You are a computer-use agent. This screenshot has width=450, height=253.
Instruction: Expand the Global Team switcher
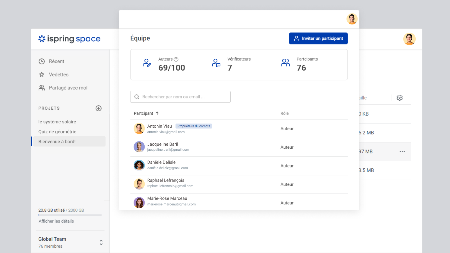70,242
